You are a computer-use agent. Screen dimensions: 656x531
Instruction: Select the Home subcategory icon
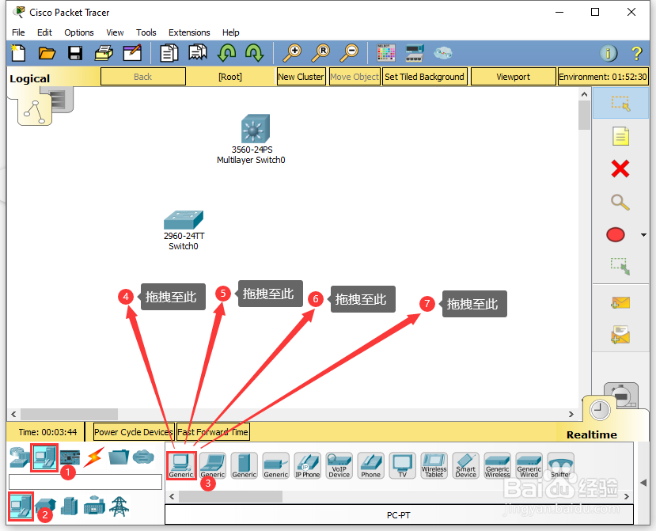point(45,506)
